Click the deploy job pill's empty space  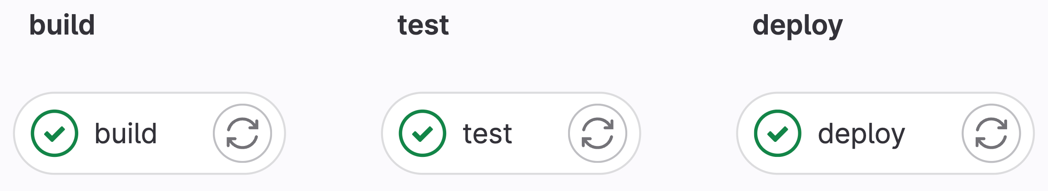tap(933, 133)
